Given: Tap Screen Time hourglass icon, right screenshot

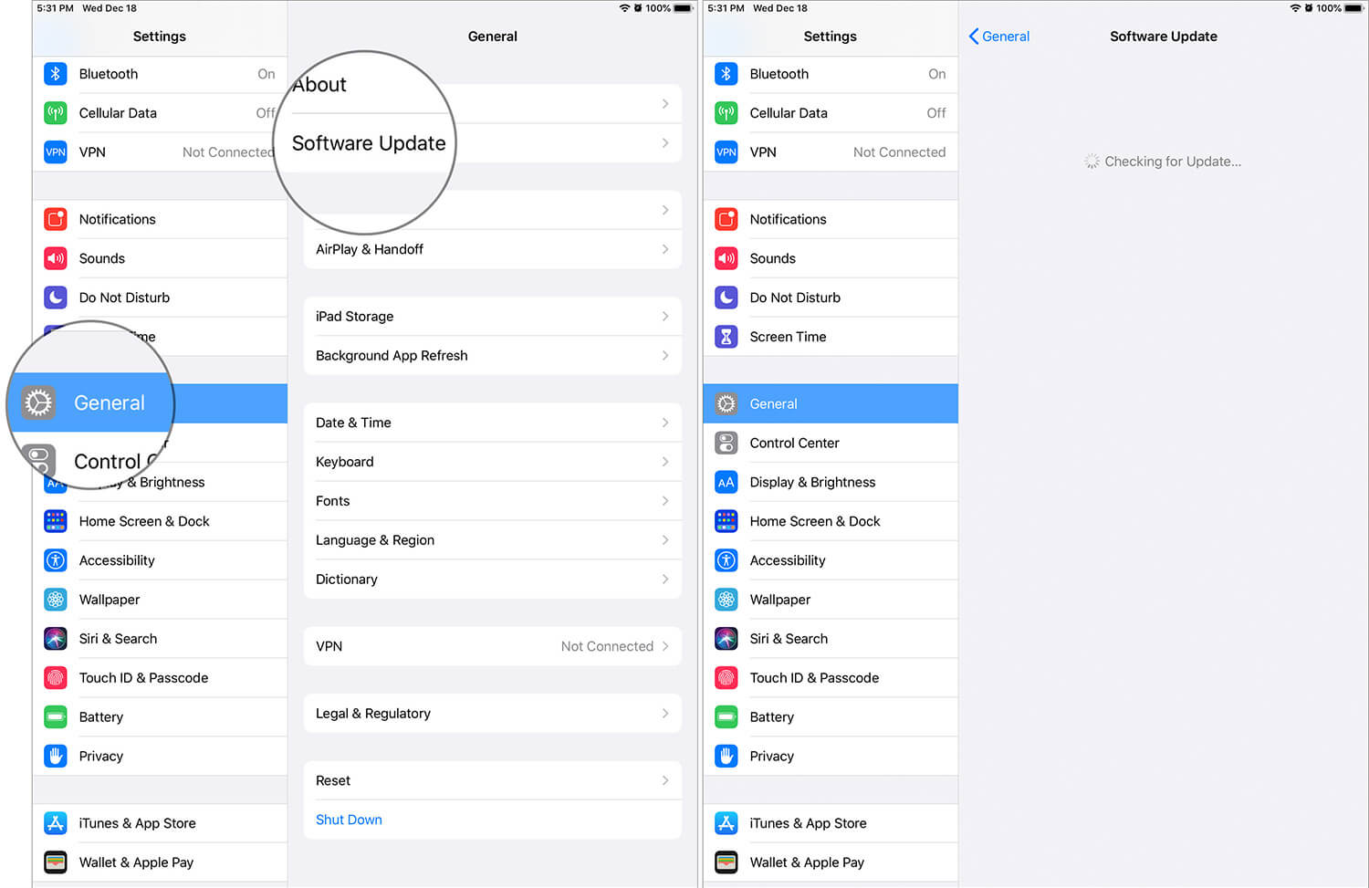Looking at the screenshot, I should 726,337.
